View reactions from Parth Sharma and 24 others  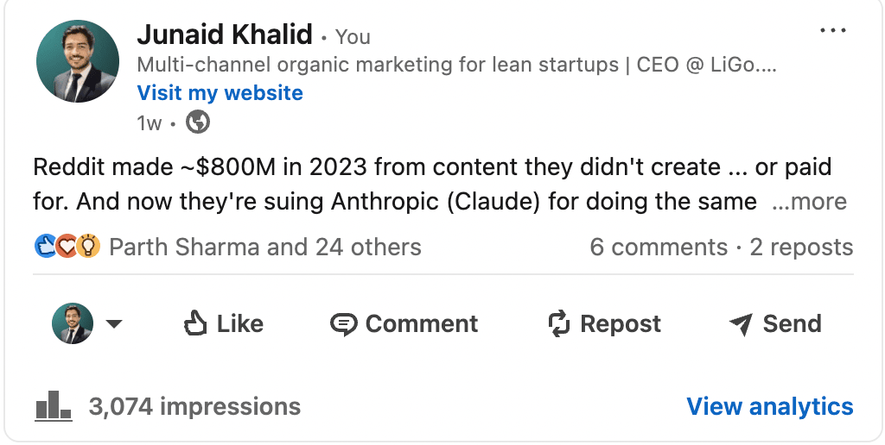click(265, 248)
